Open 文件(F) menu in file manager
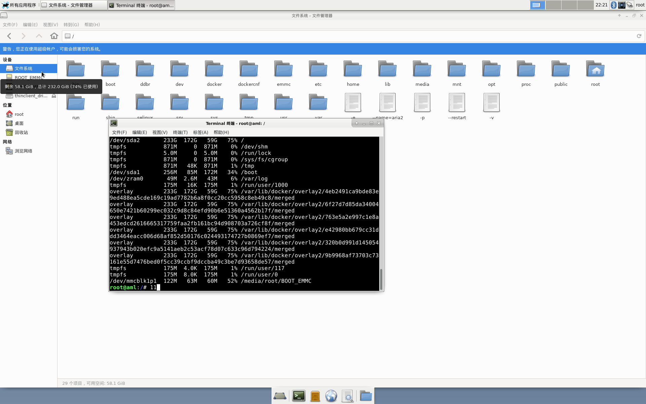 [x=10, y=25]
